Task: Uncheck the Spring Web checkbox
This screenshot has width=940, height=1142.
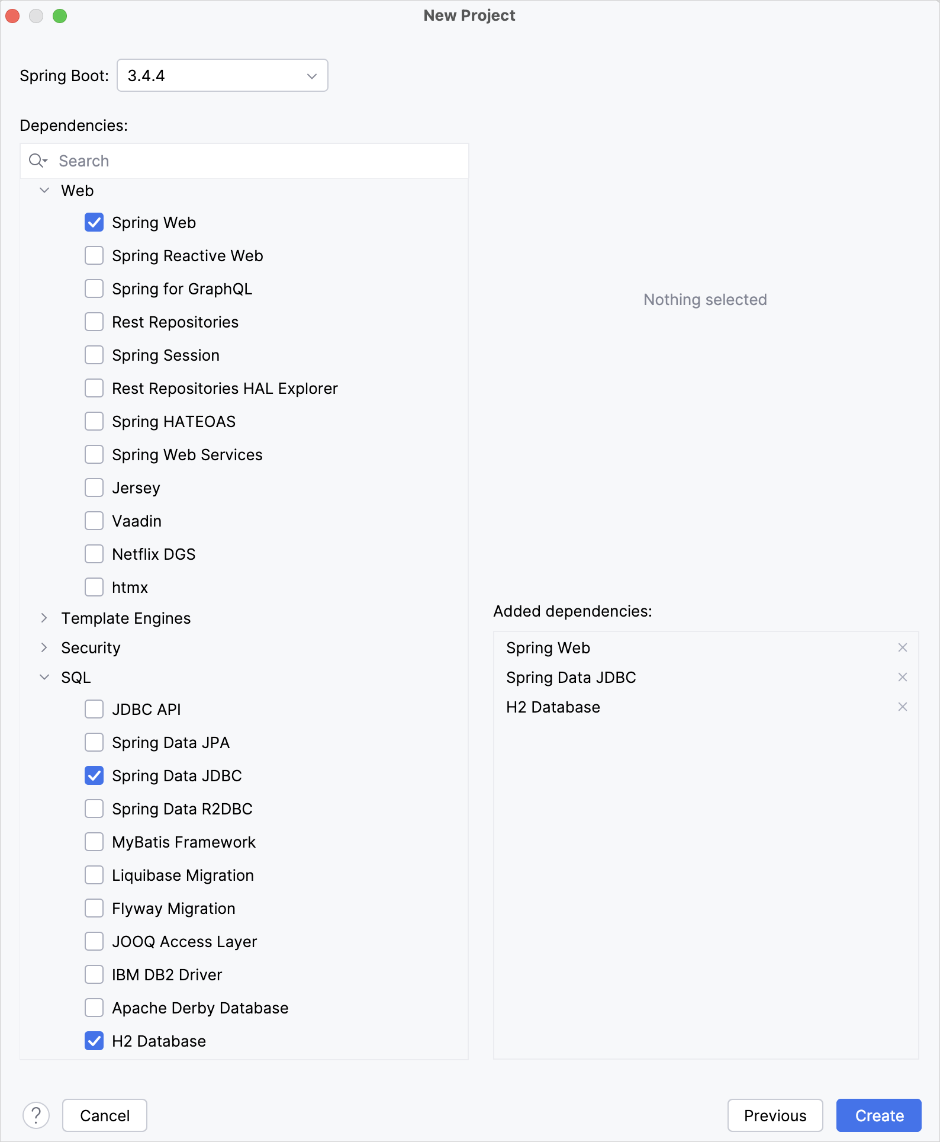Action: (94, 223)
